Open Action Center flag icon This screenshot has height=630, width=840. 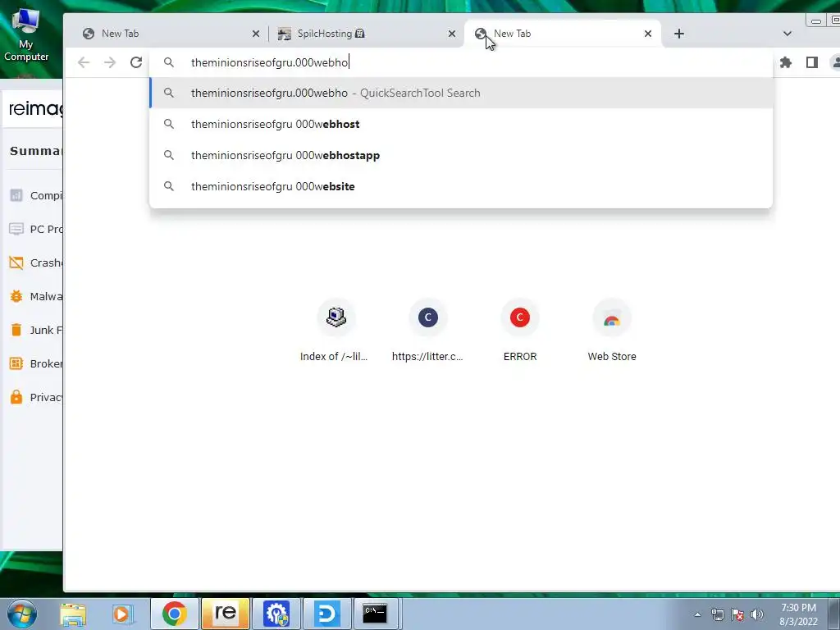(x=737, y=614)
